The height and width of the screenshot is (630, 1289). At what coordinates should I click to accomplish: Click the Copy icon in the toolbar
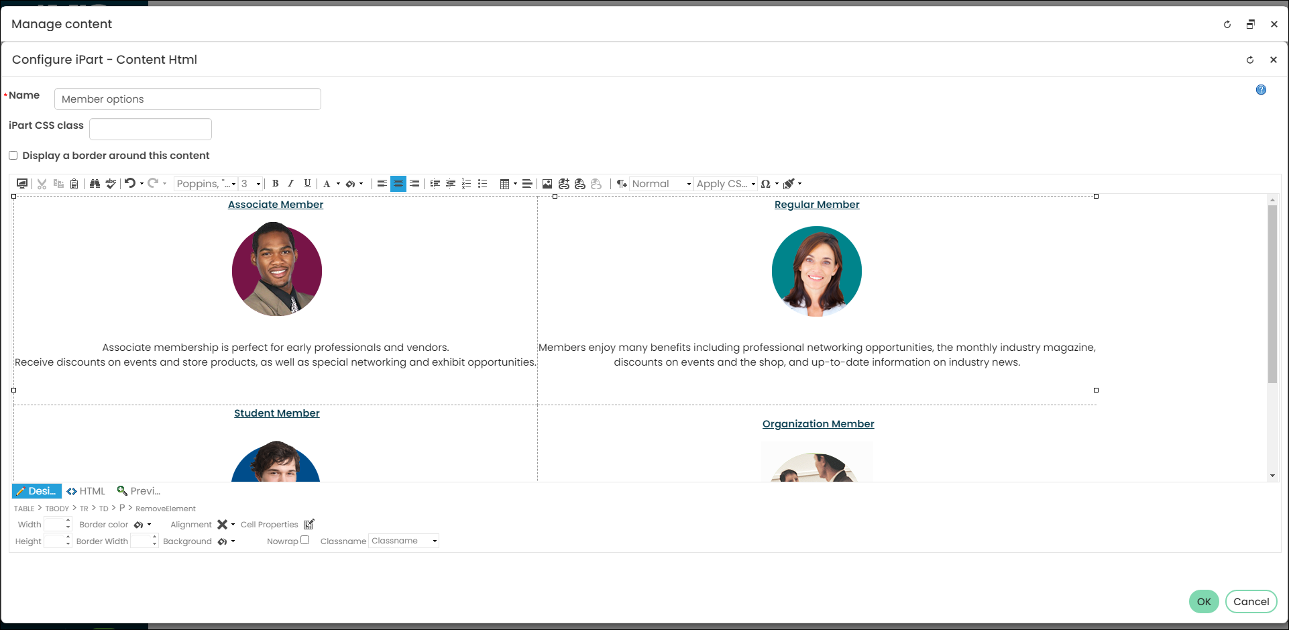pyautogui.click(x=58, y=184)
